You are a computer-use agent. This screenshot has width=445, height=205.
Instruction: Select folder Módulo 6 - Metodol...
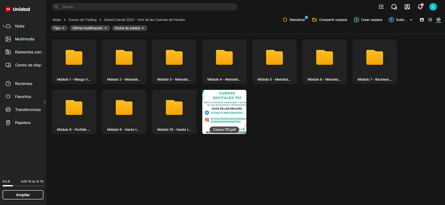coord(325,62)
